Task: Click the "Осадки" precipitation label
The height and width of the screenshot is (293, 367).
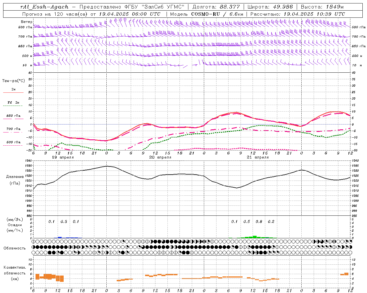Action: pos(15,225)
